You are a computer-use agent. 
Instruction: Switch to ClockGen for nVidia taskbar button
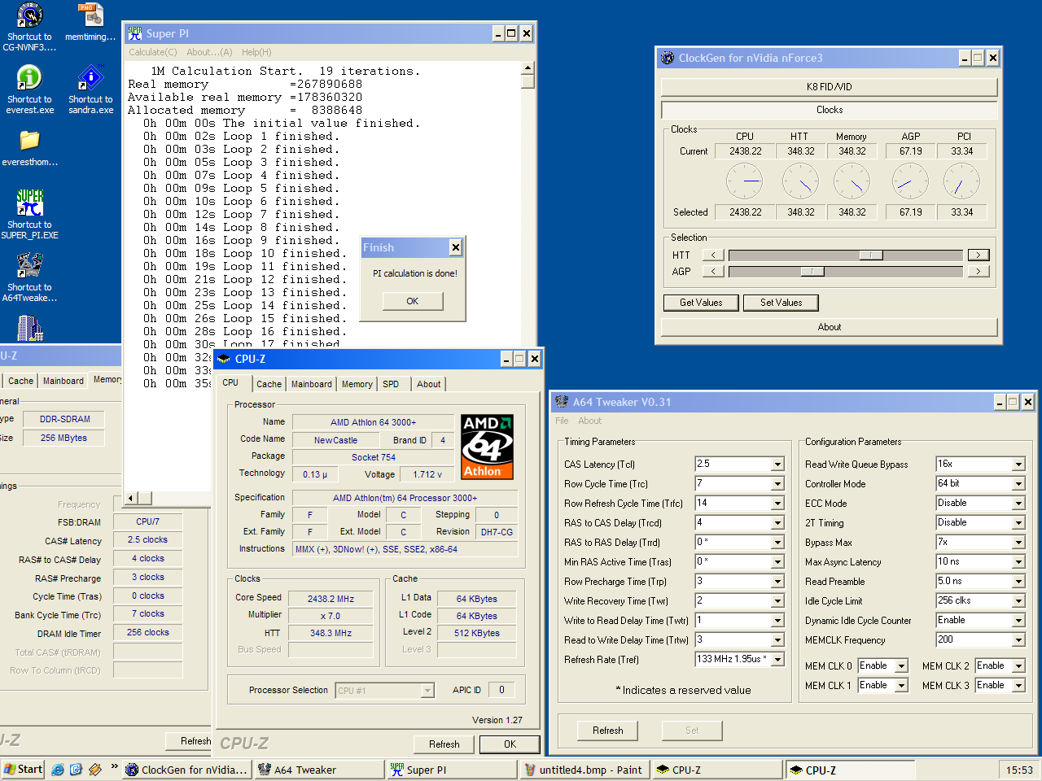pyautogui.click(x=186, y=770)
